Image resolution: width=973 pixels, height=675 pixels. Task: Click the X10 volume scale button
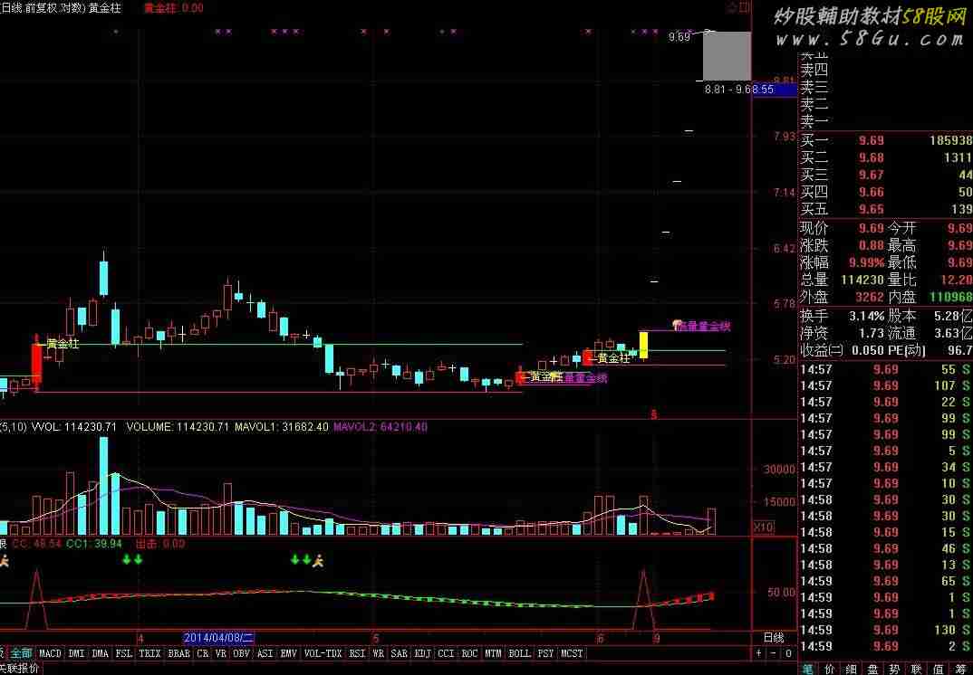pos(763,528)
